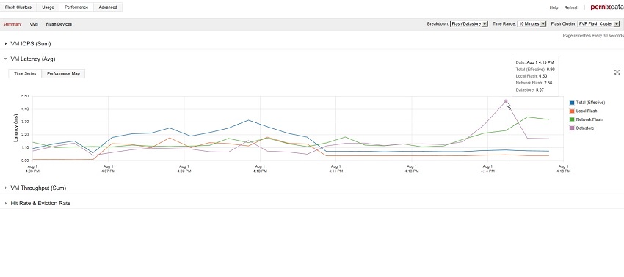Maximize the latency chart with fullscreen icon
This screenshot has width=624, height=277.
617,72
